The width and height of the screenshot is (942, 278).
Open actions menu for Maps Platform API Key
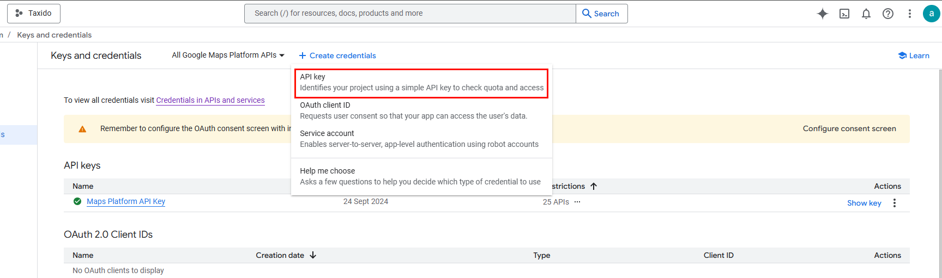(894, 203)
